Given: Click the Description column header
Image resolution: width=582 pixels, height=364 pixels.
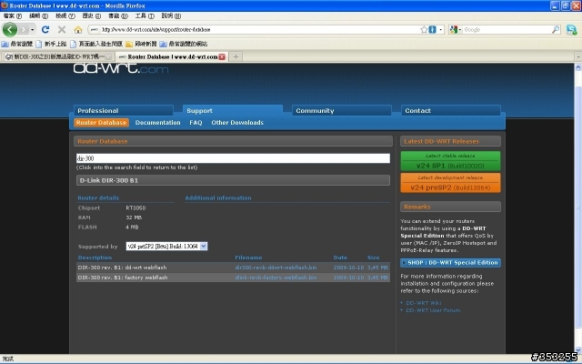Looking at the screenshot, I should coord(95,258).
